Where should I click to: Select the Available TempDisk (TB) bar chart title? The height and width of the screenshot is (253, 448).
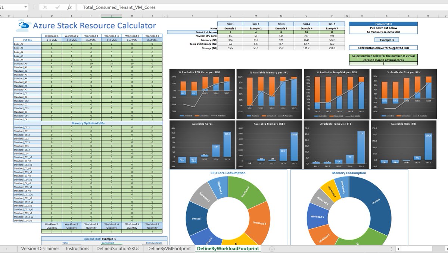pos(336,124)
